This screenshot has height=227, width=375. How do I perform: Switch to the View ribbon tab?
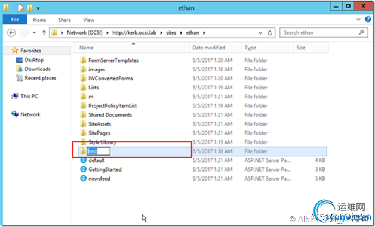(89, 20)
